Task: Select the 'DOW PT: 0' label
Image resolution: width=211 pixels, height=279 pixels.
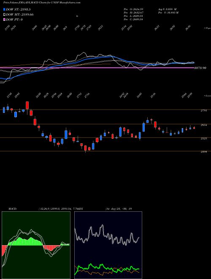Action: tap(14, 19)
